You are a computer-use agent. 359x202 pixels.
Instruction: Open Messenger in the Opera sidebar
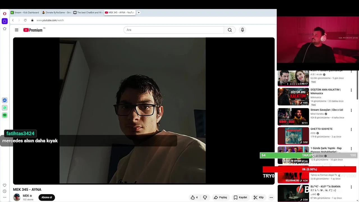coord(4,100)
